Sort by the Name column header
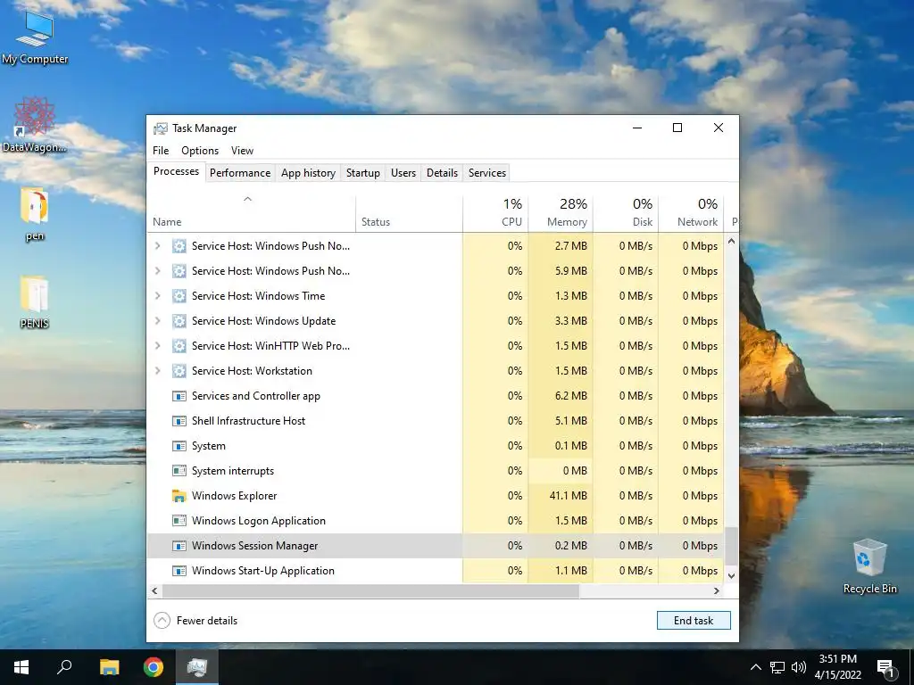The width and height of the screenshot is (914, 685). tap(251, 213)
